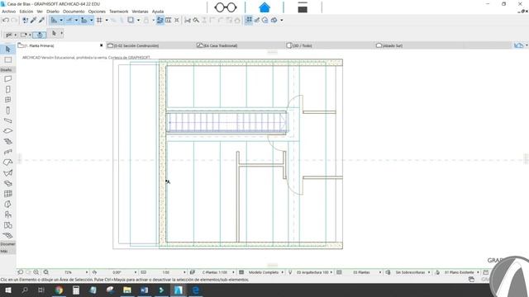Open File Explorer from the taskbar
This screenshot has width=529, height=297.
click(127, 290)
